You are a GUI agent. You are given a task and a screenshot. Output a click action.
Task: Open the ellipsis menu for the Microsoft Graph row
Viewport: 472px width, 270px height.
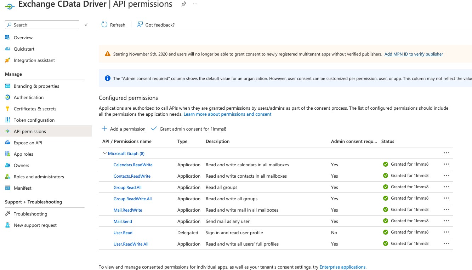point(446,153)
